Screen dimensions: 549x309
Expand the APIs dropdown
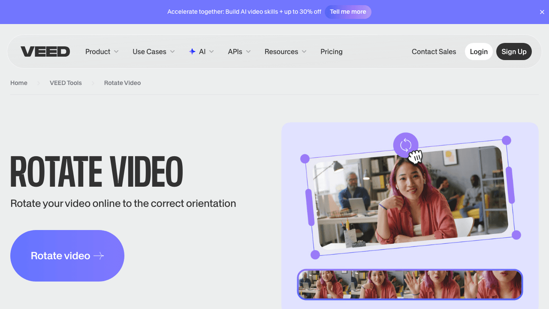[238, 51]
